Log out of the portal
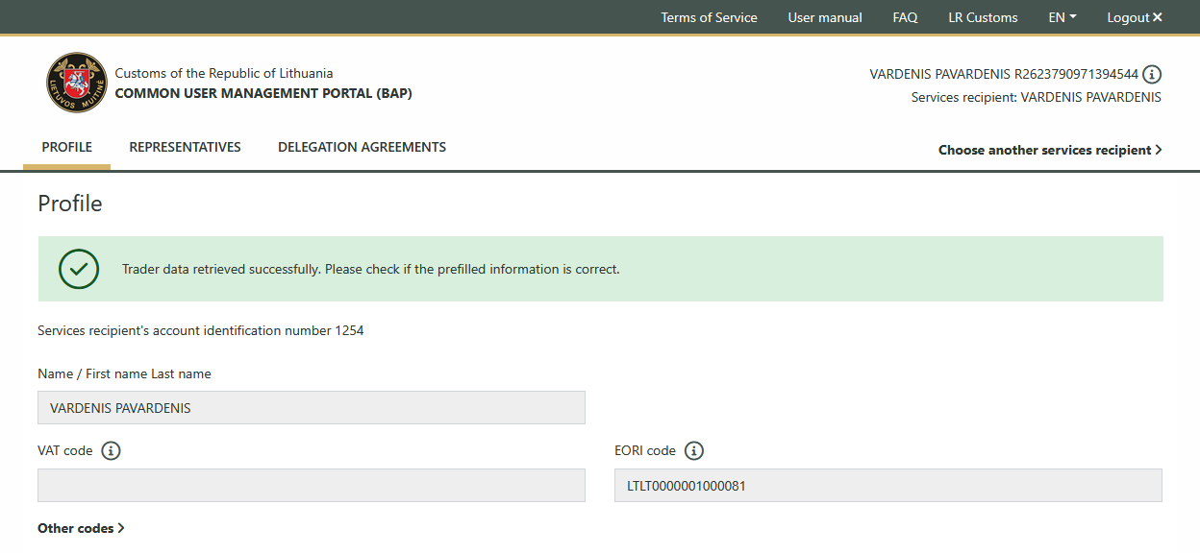 point(1135,17)
